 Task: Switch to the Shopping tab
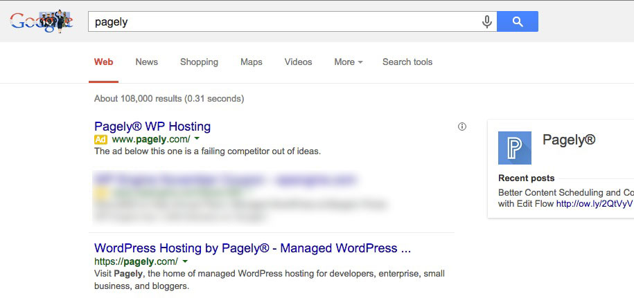199,62
